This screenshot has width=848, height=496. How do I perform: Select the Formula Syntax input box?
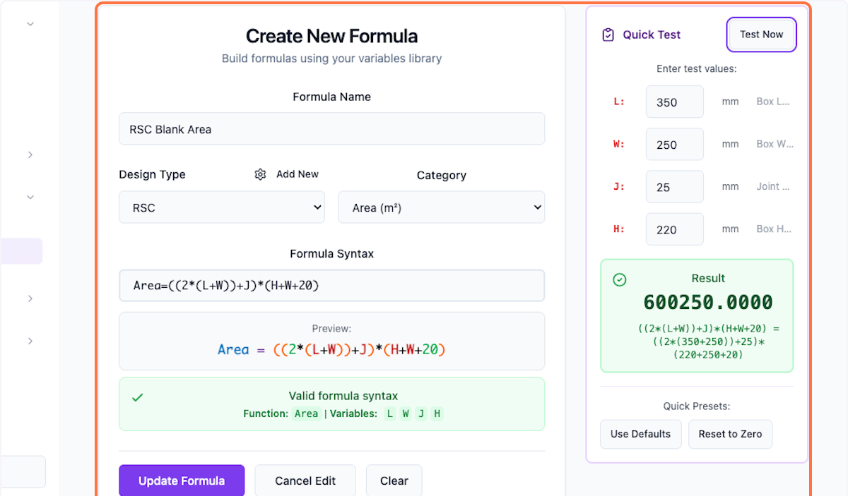(x=331, y=285)
